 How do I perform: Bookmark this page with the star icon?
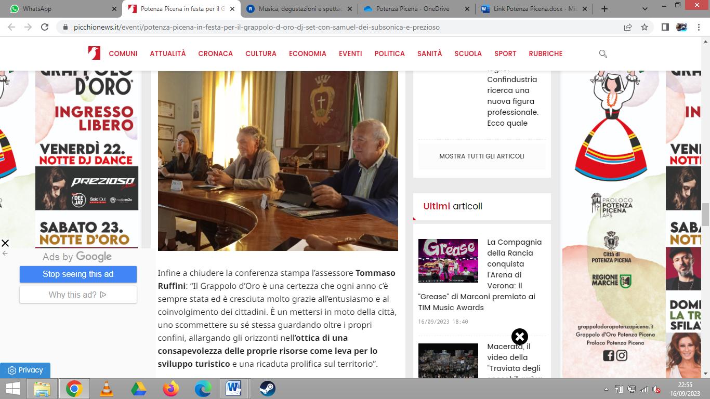(645, 27)
